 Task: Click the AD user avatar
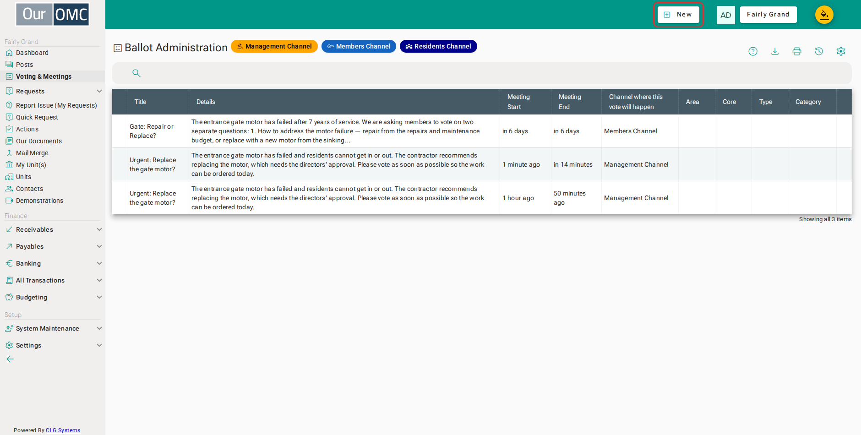[726, 15]
